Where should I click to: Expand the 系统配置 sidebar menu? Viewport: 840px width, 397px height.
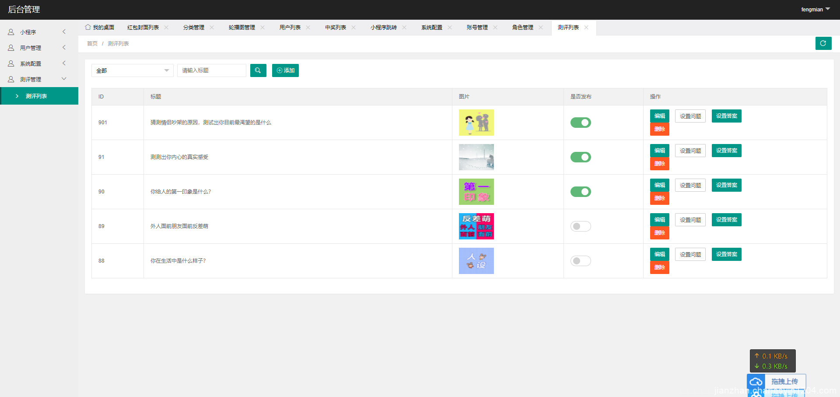(64, 63)
